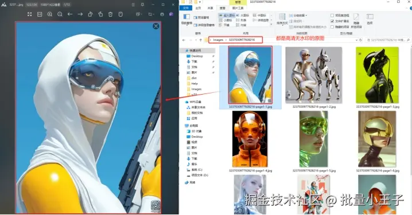
Task: Click the palette-like icon in viewer toolbar
Action: 162,14
